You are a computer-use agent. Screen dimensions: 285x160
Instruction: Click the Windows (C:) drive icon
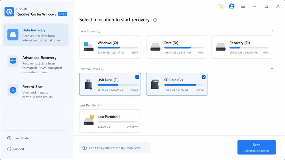coord(89,47)
